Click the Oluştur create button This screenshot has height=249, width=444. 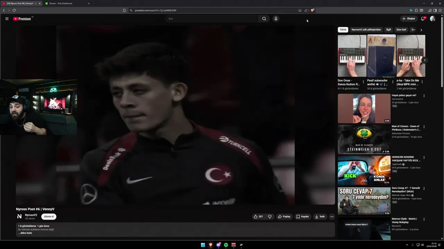pos(409,19)
